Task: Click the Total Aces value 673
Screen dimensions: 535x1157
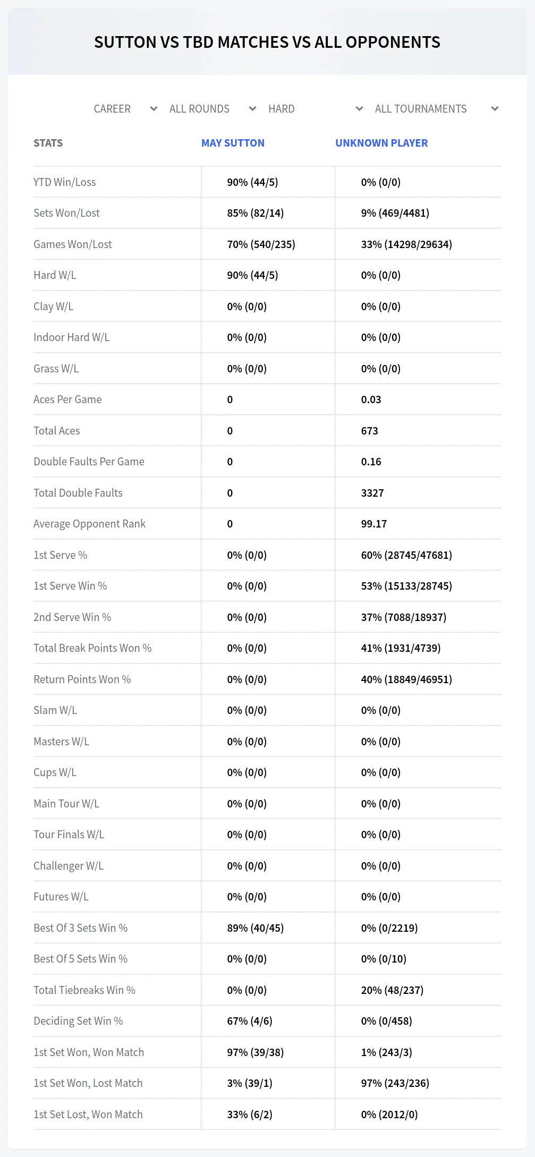Action: pos(370,431)
